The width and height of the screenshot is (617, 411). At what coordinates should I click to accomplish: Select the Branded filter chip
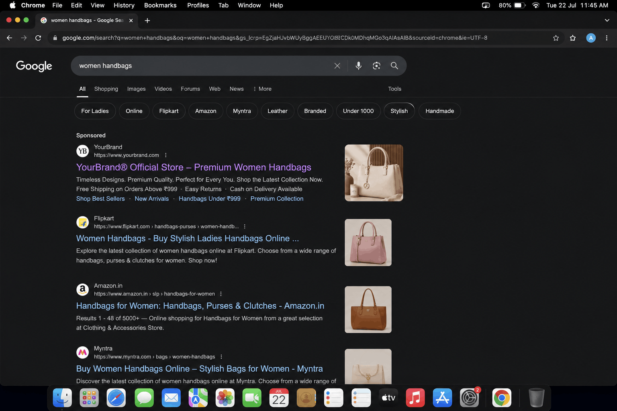(x=315, y=111)
